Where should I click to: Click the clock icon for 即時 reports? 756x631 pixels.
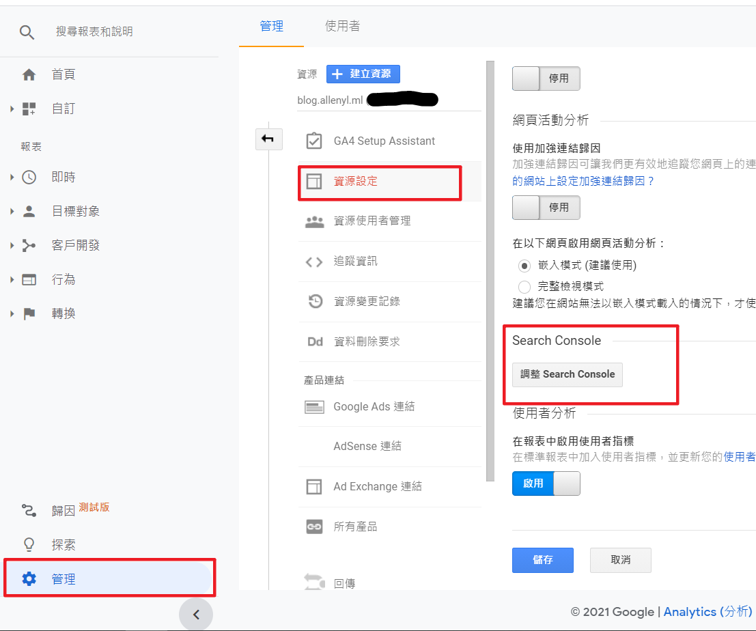[x=29, y=177]
